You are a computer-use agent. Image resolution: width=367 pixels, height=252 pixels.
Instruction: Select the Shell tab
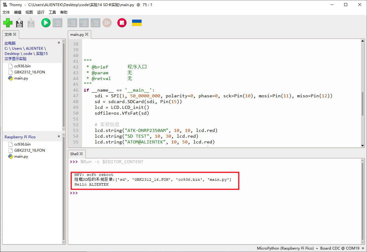(x=74, y=154)
